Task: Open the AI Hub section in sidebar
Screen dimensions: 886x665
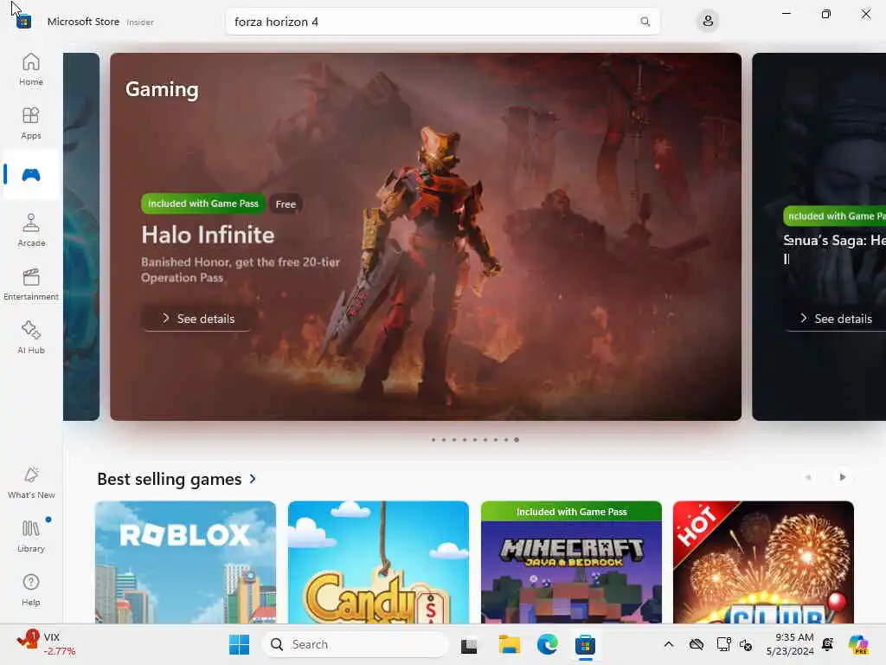Action: pyautogui.click(x=31, y=338)
